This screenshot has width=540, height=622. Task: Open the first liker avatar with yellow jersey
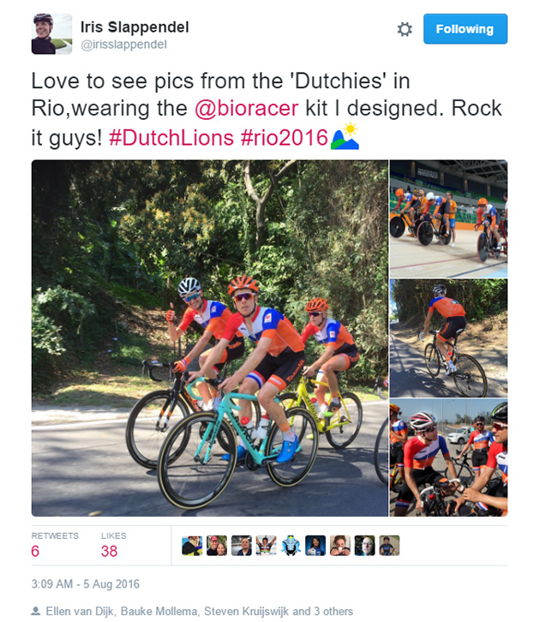pos(192,546)
